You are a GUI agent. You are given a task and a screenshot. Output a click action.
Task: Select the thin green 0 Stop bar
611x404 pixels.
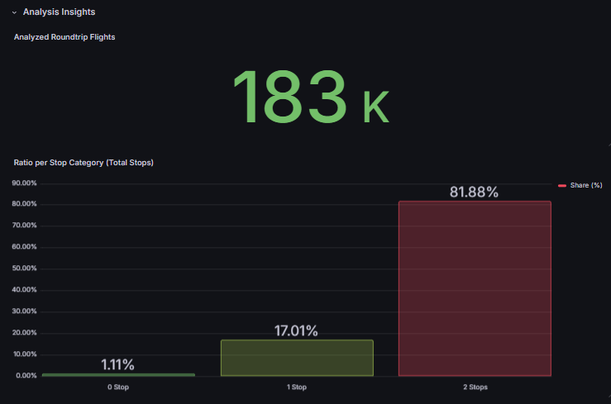coord(118,374)
